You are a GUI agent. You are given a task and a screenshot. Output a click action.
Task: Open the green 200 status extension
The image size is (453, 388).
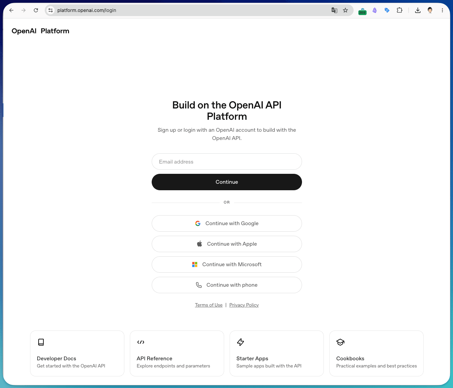(x=362, y=11)
